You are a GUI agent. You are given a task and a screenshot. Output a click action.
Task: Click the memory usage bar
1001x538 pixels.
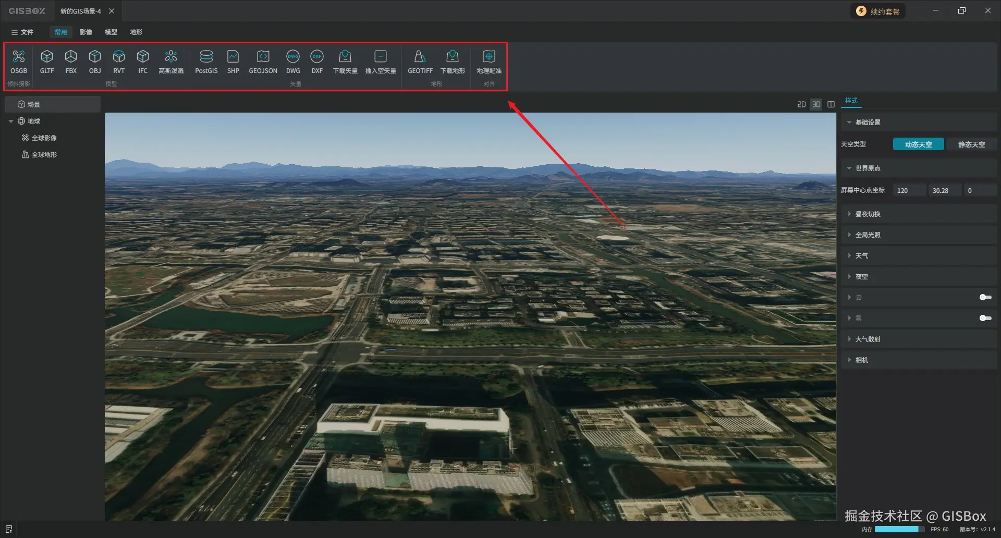900,529
